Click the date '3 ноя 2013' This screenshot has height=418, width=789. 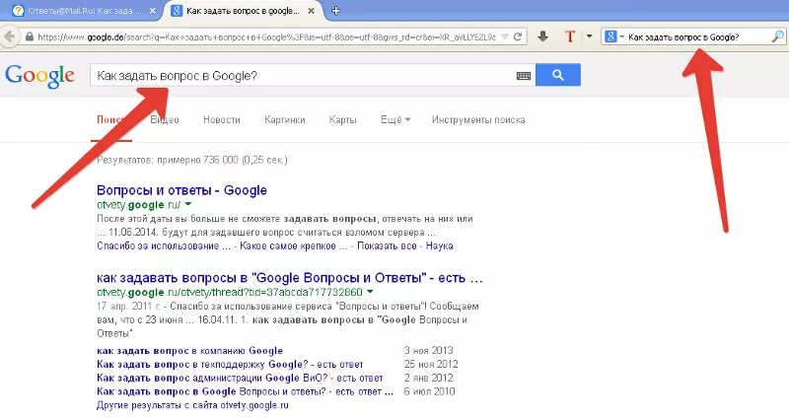(x=428, y=351)
